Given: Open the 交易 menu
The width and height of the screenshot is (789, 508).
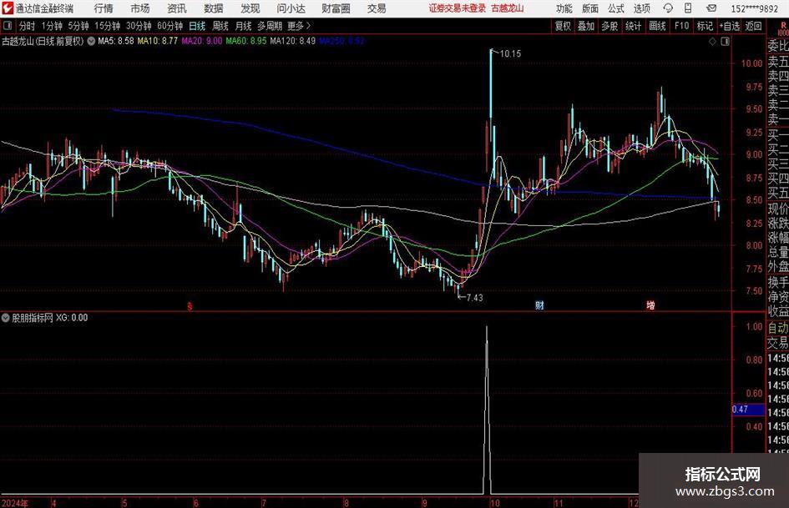Looking at the screenshot, I should (x=377, y=8).
